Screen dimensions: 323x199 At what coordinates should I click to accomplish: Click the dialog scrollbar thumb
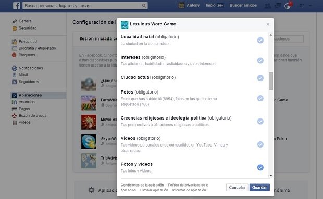(271, 81)
